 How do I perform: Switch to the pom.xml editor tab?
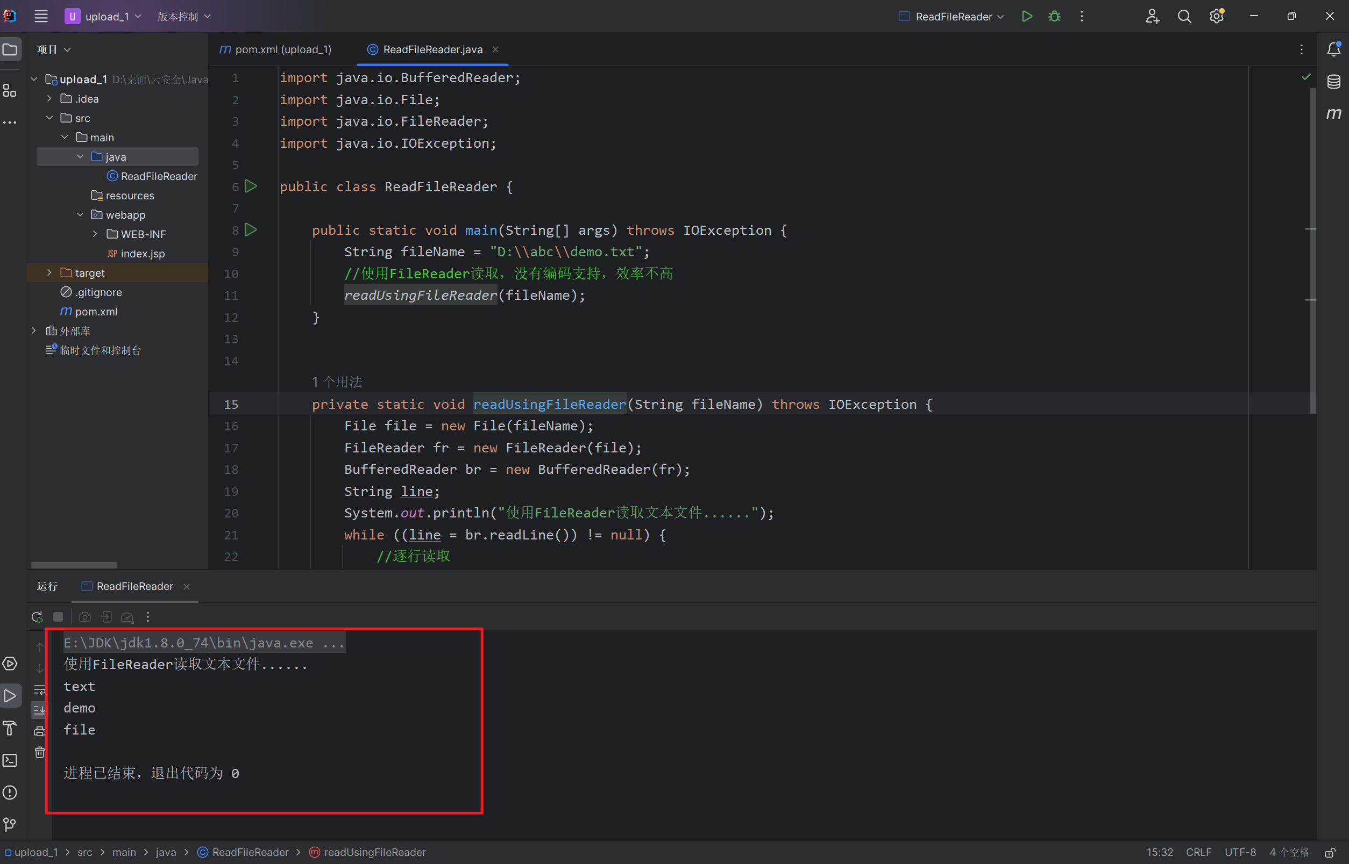[275, 49]
